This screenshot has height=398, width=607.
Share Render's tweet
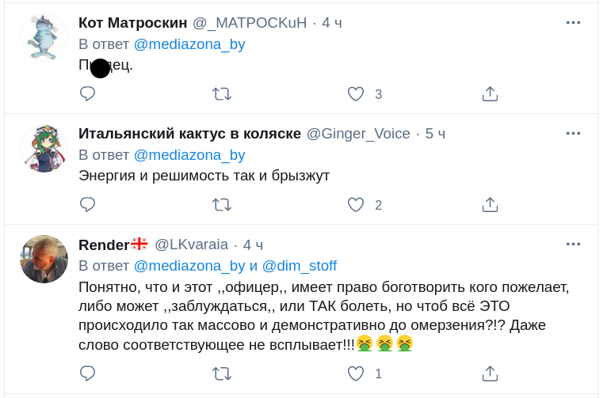490,373
